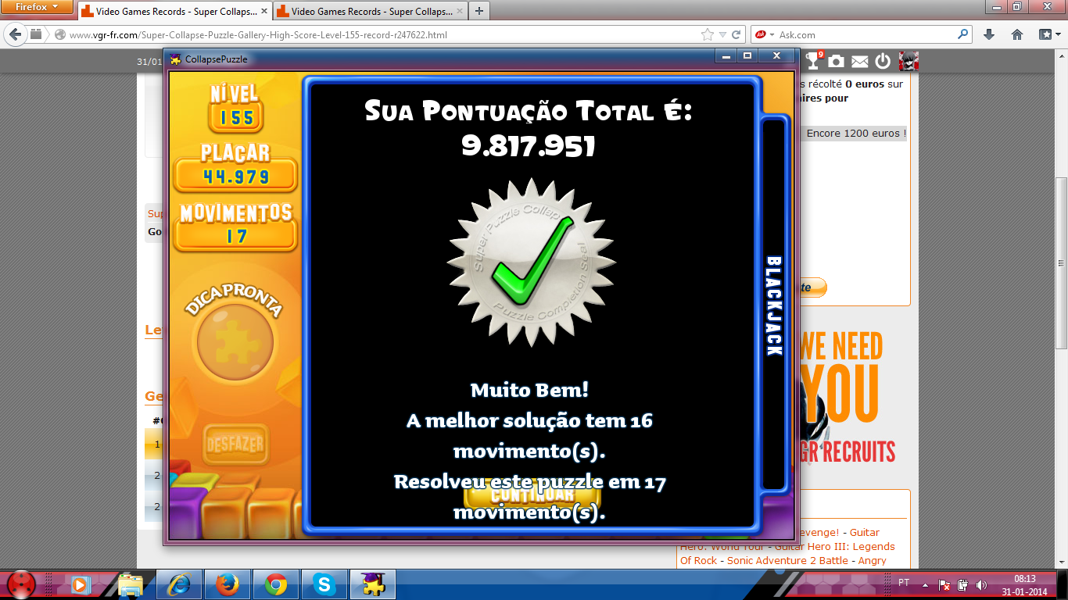Open Google Chrome from the taskbar

[275, 584]
